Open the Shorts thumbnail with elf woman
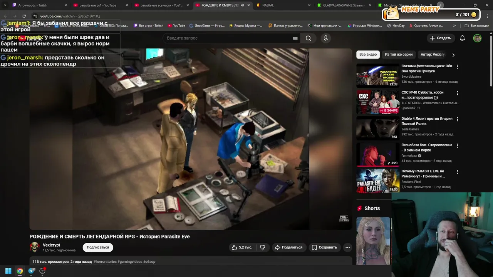This screenshot has width=493, height=277. coord(373,240)
